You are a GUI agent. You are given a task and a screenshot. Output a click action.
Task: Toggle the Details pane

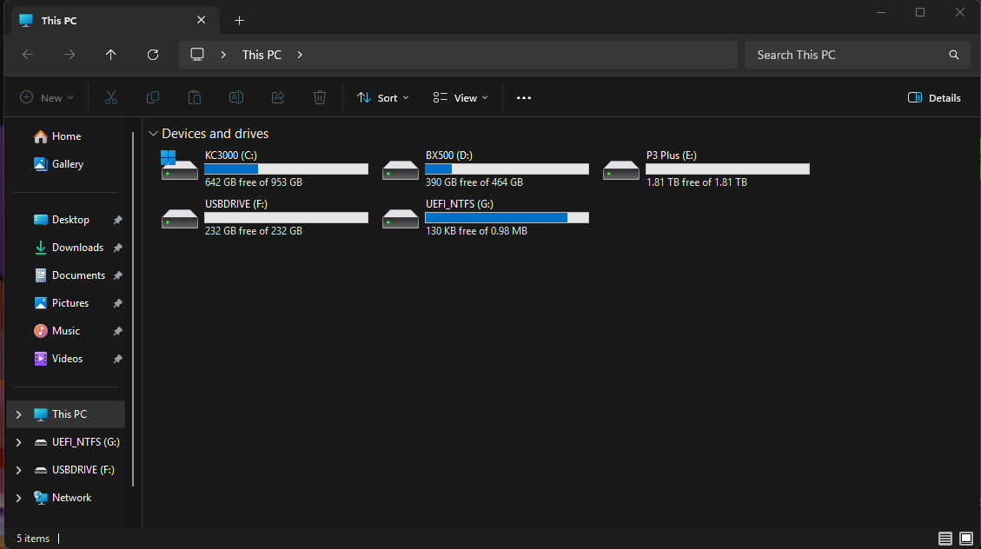[x=934, y=97]
